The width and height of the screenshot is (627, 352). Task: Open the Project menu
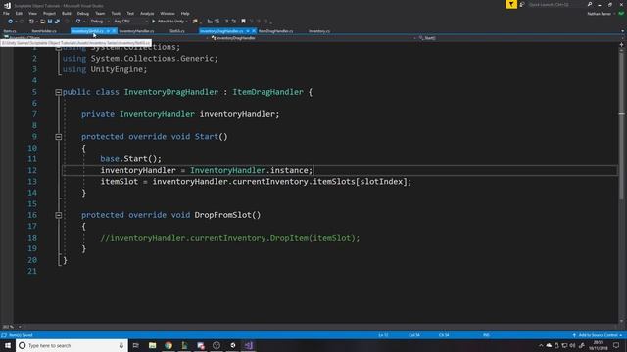tap(49, 13)
